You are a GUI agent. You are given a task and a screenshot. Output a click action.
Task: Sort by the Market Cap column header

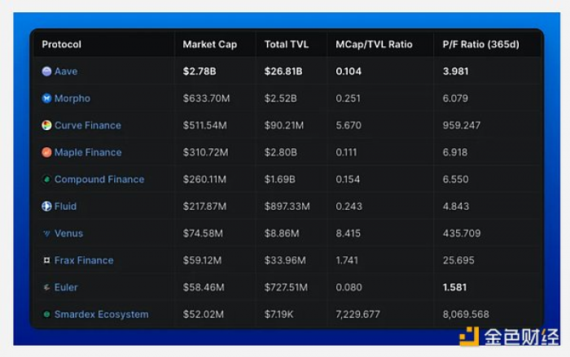pyautogui.click(x=210, y=44)
